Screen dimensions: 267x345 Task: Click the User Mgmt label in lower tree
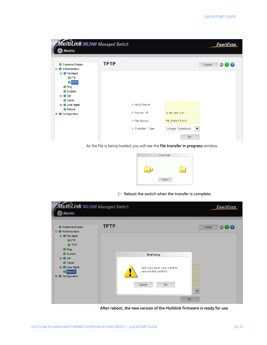pos(73,267)
